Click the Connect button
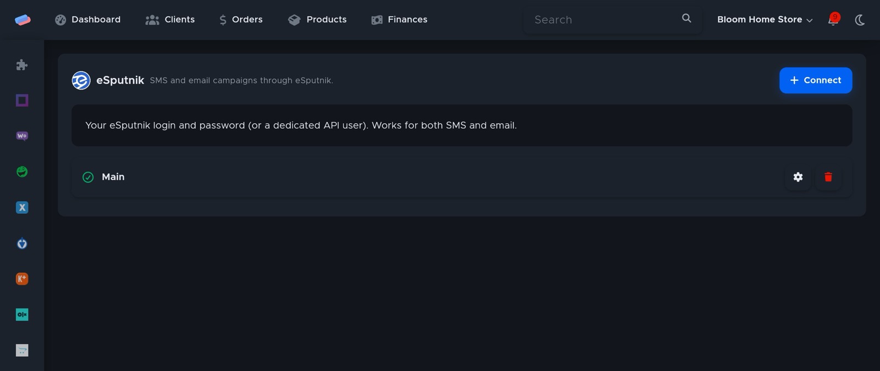880x371 pixels. click(816, 80)
